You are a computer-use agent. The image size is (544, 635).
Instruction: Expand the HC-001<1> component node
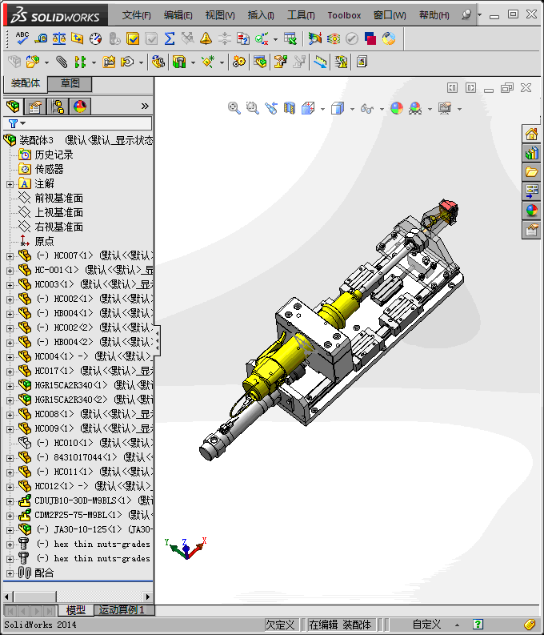point(10,271)
